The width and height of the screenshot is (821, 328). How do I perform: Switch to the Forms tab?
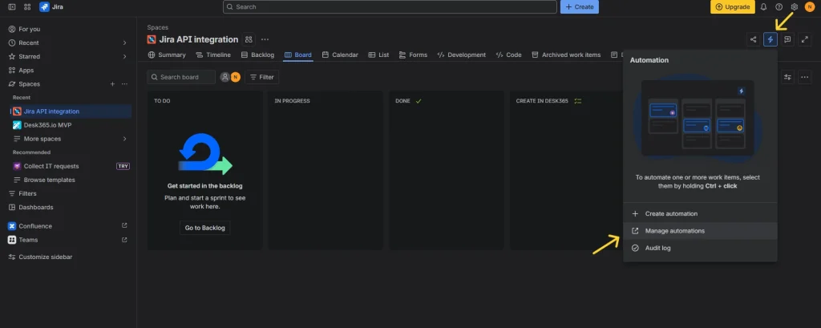click(x=413, y=55)
